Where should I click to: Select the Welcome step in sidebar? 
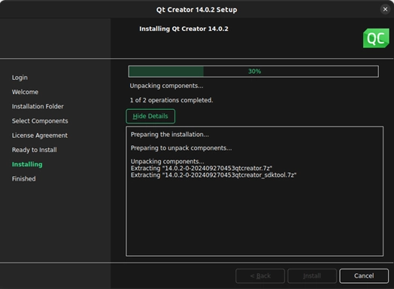click(x=25, y=92)
